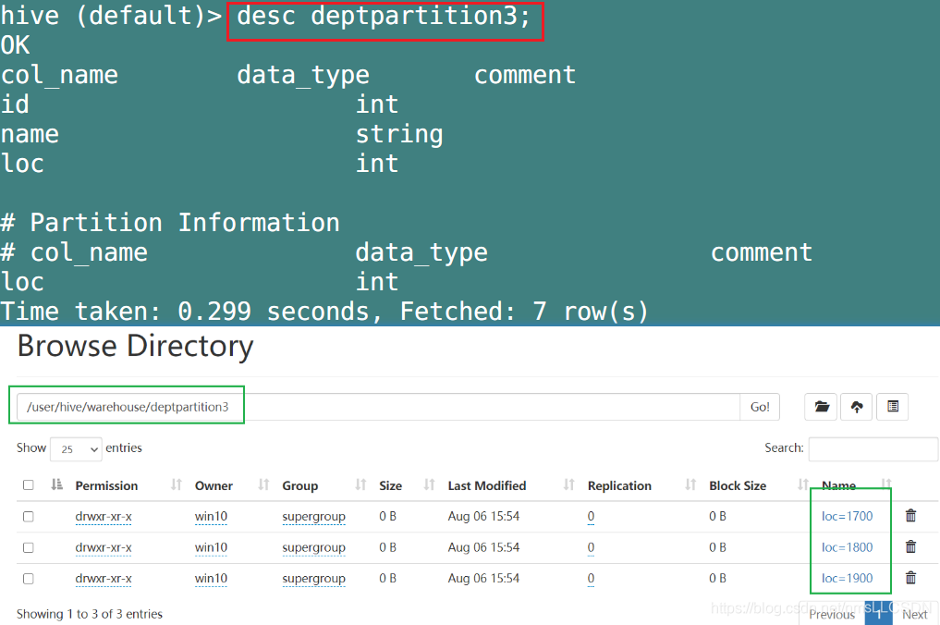Click the Permission column header
The height and width of the screenshot is (625, 940).
pos(106,485)
